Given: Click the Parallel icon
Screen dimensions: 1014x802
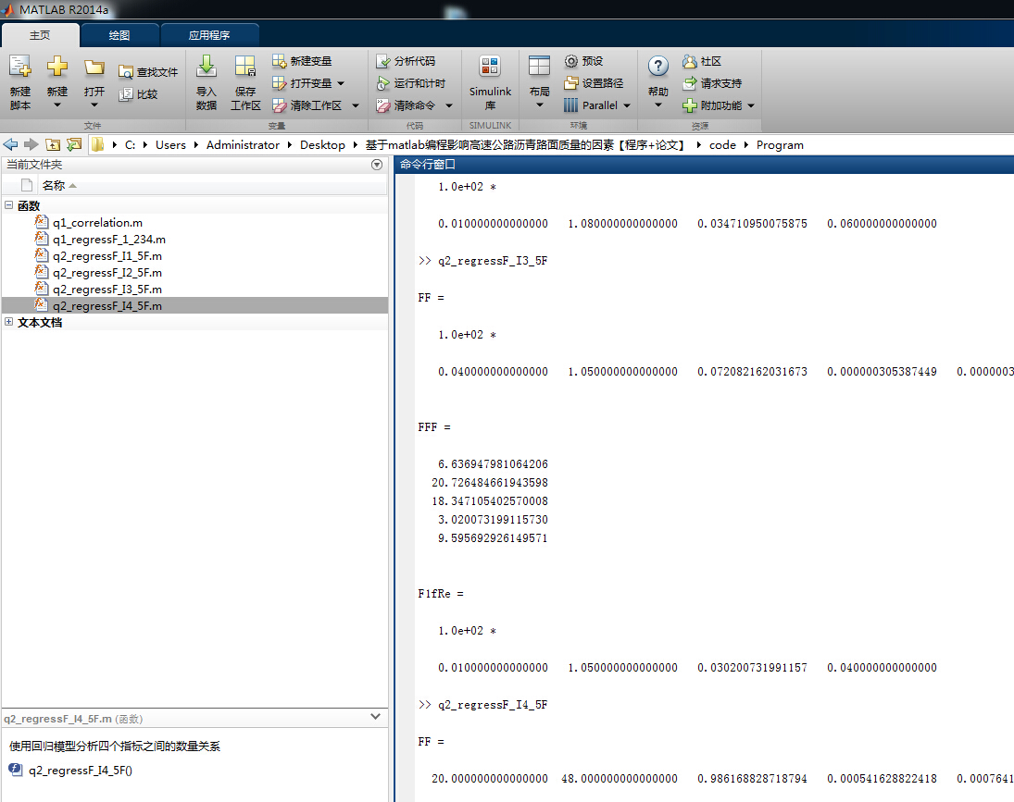Looking at the screenshot, I should pos(571,105).
